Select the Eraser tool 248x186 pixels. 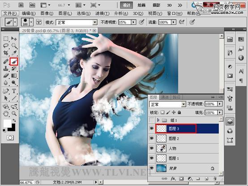click(x=6, y=76)
